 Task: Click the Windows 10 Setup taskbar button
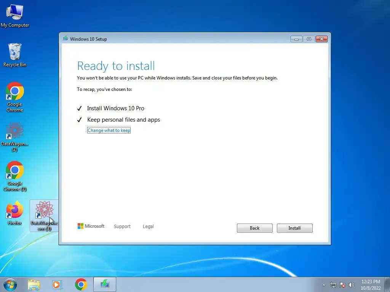(105, 284)
